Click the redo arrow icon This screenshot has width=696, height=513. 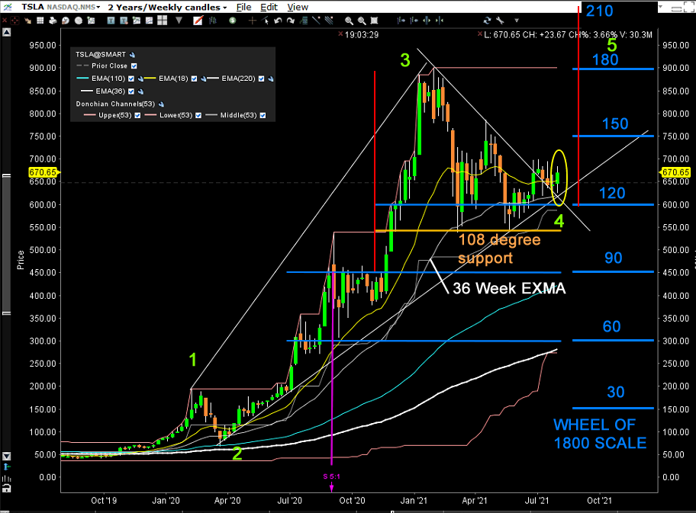click(291, 21)
